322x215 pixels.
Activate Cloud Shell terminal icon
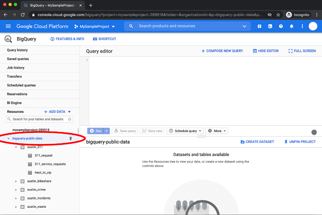coord(270,26)
